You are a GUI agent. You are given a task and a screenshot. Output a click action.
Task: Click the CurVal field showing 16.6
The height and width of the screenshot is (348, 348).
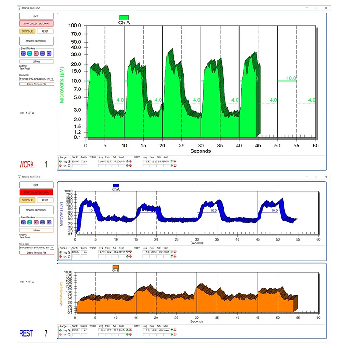(84, 161)
